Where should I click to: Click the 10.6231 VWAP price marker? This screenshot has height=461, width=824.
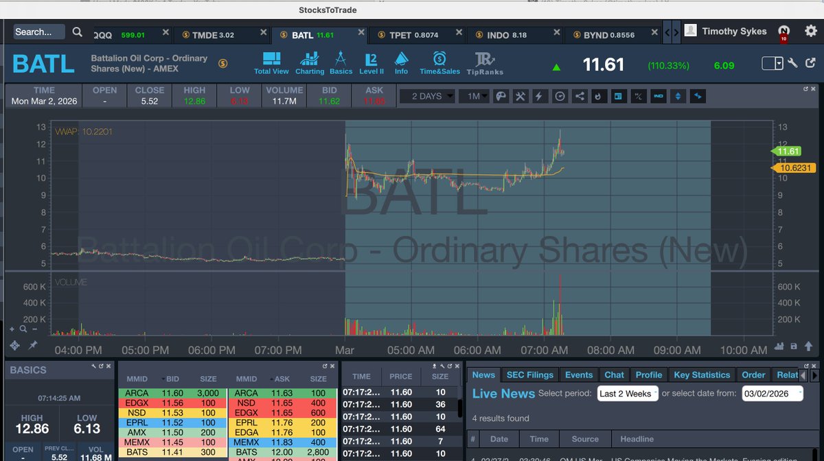pyautogui.click(x=794, y=167)
